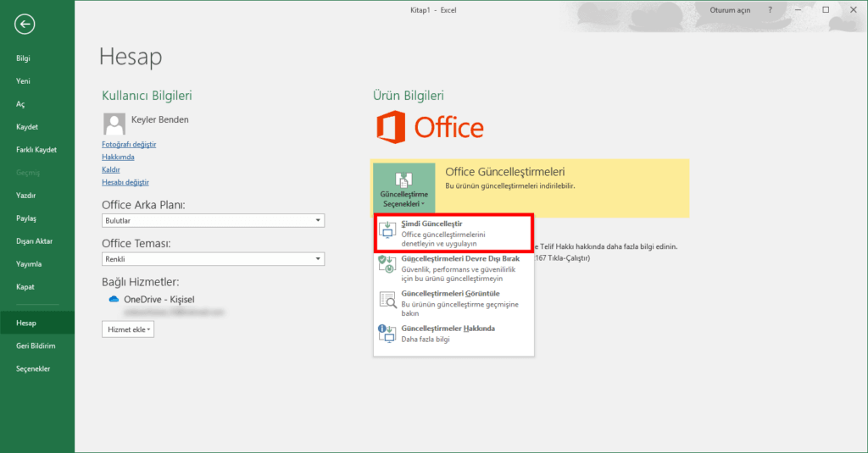Minimize the Excel window
Screen dimensions: 868x453
[798, 10]
